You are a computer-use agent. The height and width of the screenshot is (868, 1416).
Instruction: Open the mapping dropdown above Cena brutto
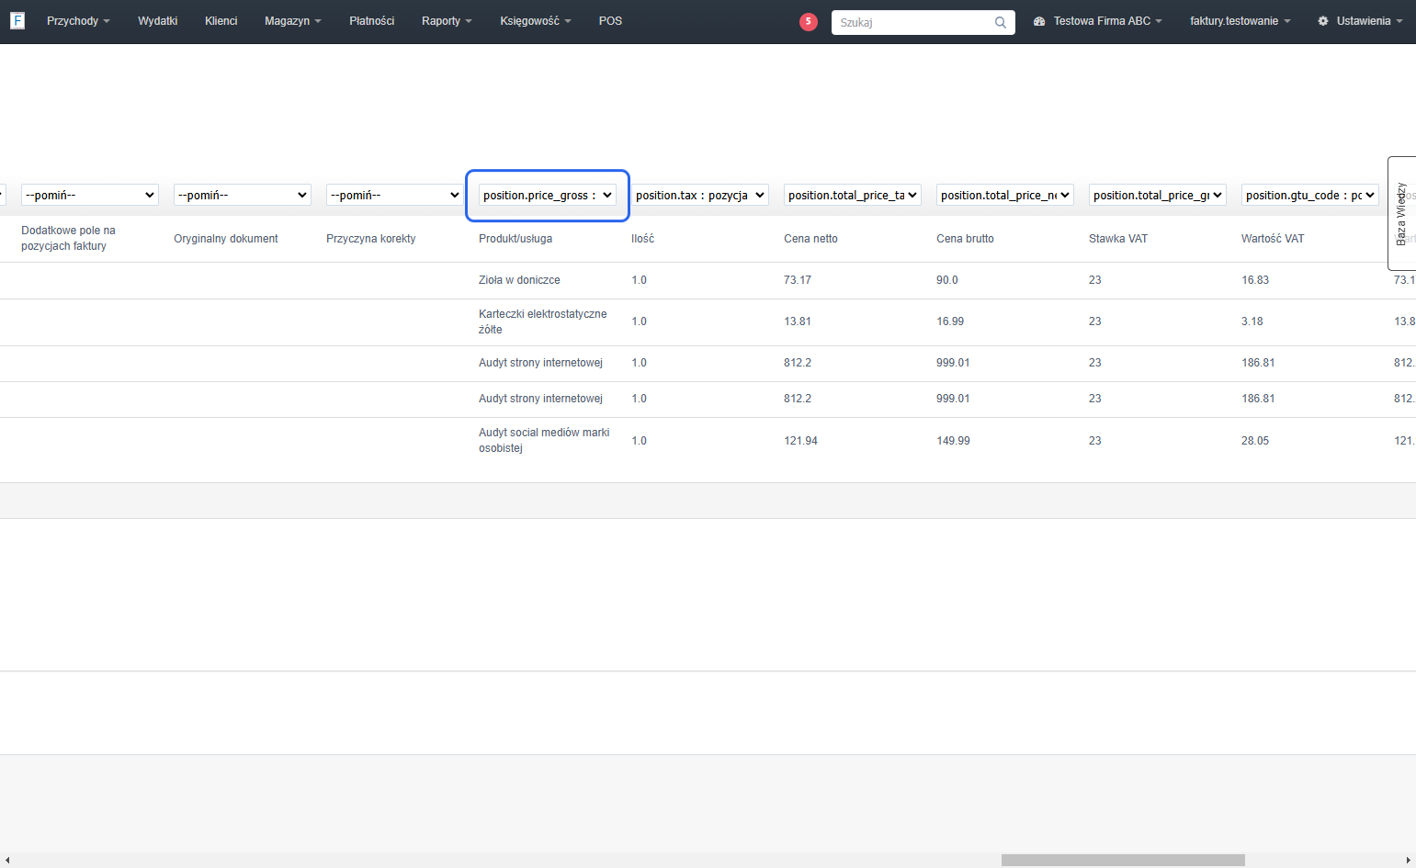tap(1005, 195)
